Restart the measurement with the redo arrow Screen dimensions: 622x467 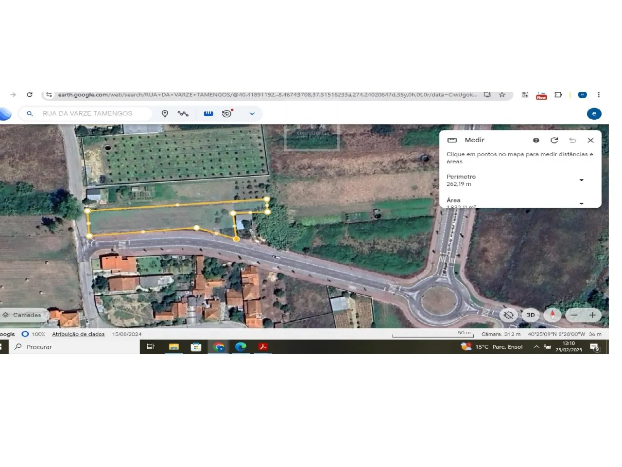[554, 140]
